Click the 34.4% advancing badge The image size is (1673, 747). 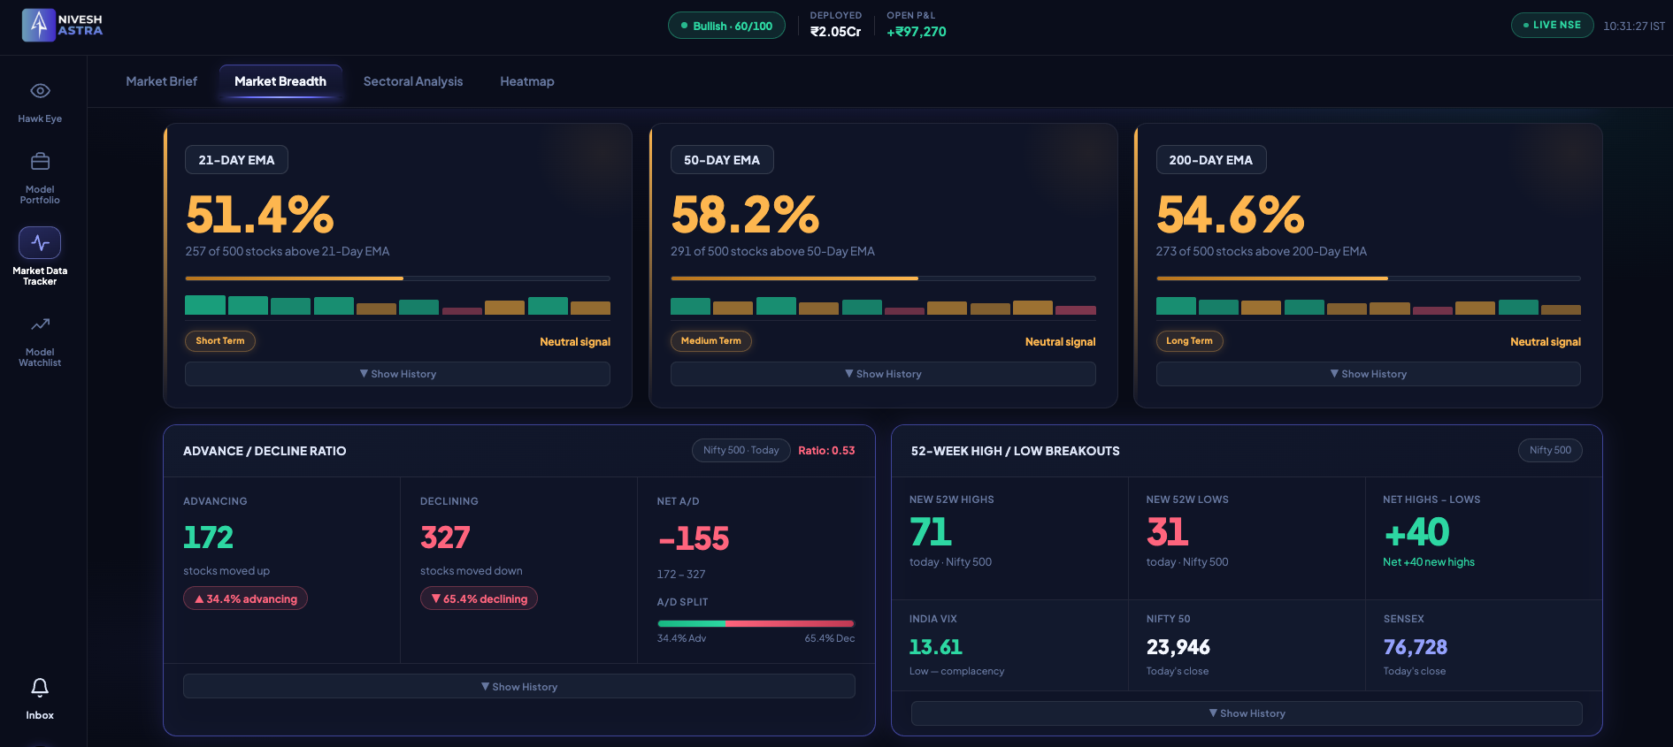[x=246, y=598]
